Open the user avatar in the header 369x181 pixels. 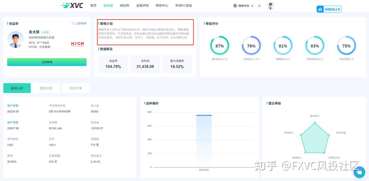point(271,6)
